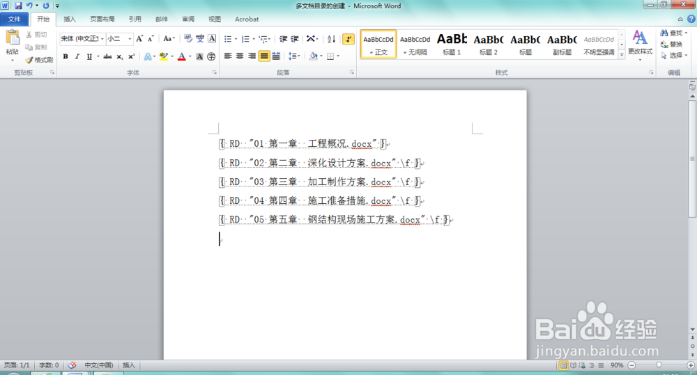This screenshot has height=375, width=697.
Task: Switch to the Insert (插入) tab
Action: 70,19
